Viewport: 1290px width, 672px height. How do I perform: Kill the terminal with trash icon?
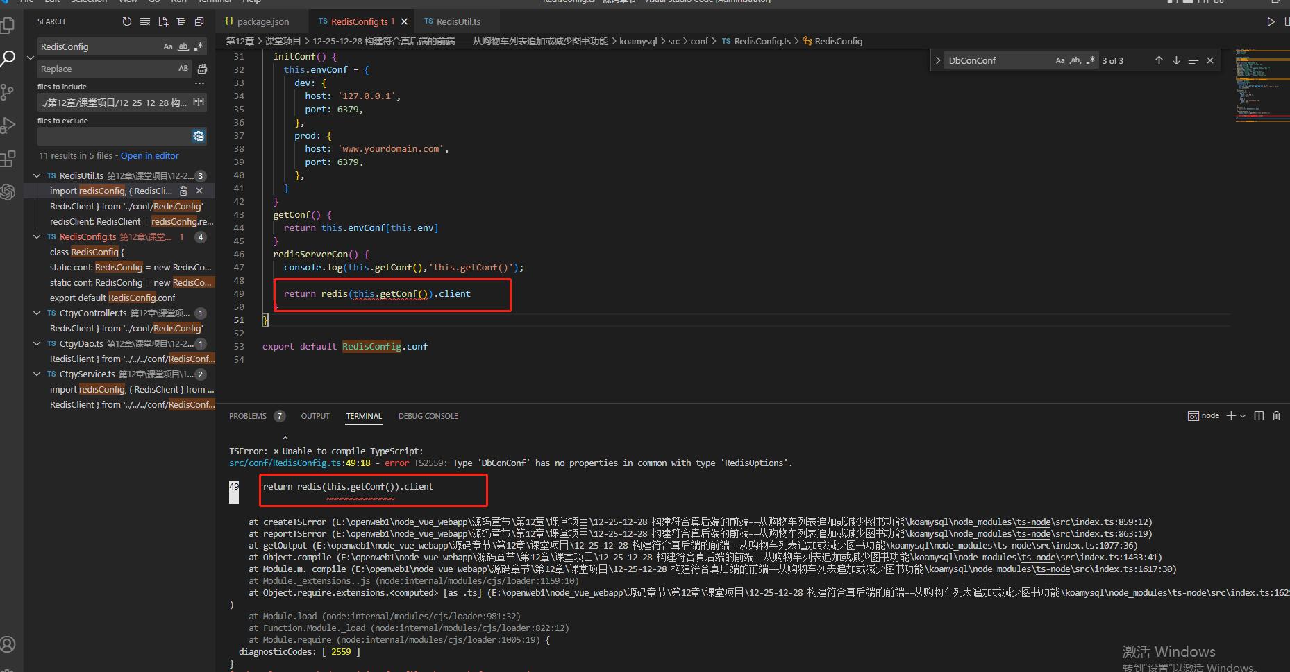[1276, 415]
